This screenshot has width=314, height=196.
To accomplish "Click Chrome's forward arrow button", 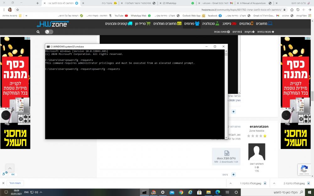I will click(304, 10).
